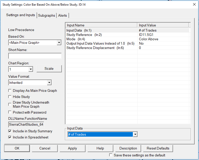Close the Study Settings dialog
Image resolution: width=199 pixels, height=160 pixels.
tap(194, 4)
